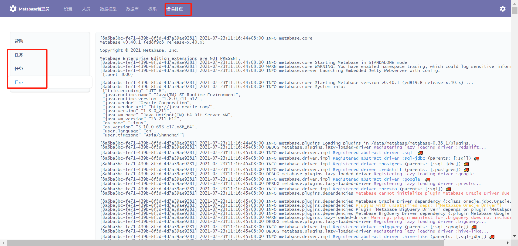Click the horizontal scrollbar right arrow
This screenshot has height=246, width=518.
(508, 243)
